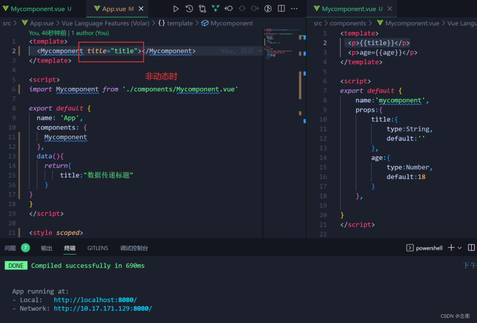The image size is (477, 323).
Task: Click Vue logo icon on App.vue tab
Action: click(x=97, y=9)
